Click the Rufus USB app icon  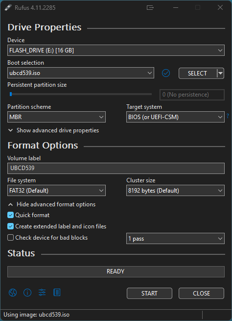pyautogui.click(x=8, y=7)
